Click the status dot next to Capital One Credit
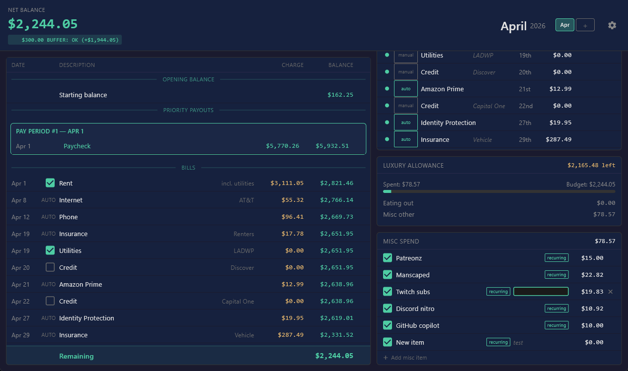 click(x=387, y=106)
